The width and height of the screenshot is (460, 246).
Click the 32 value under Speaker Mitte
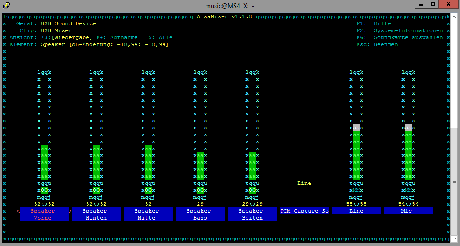148,204
